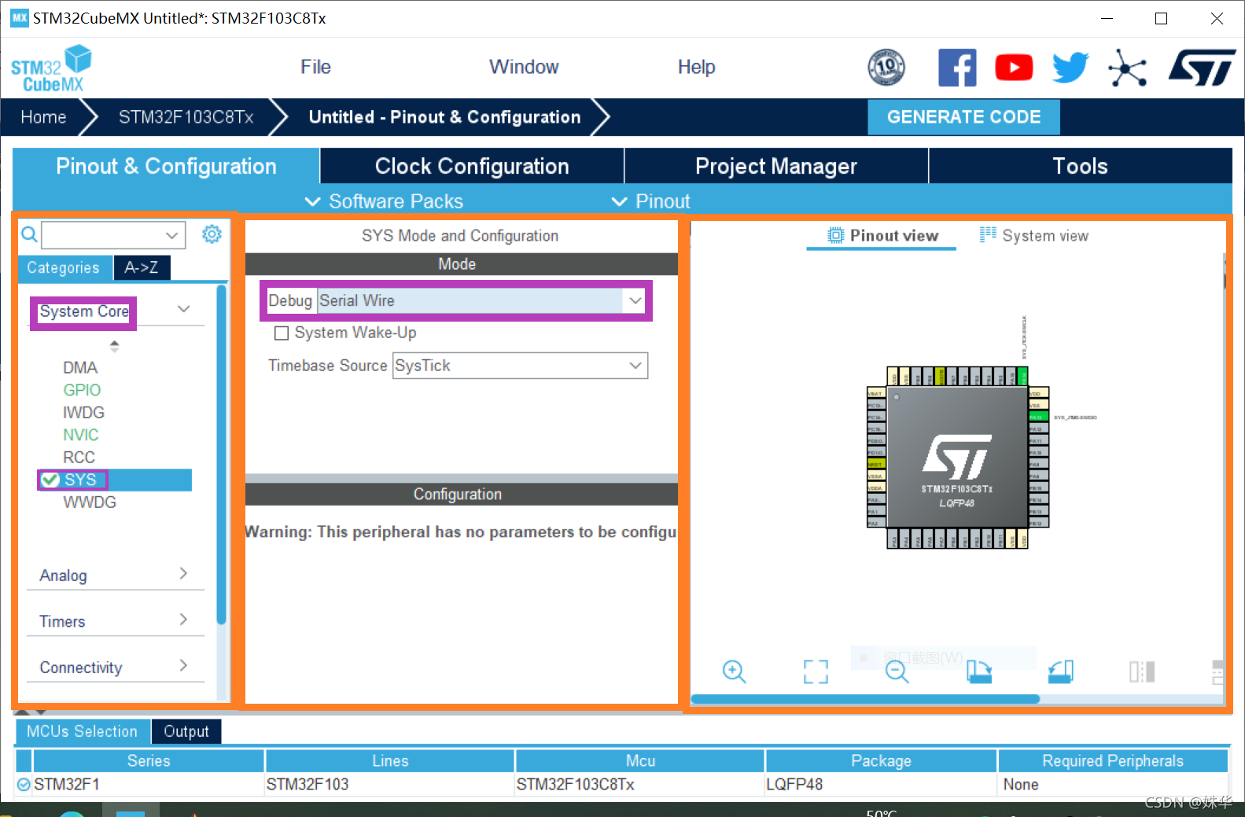Open the categories settings gear
This screenshot has width=1245, height=817.
coord(212,234)
